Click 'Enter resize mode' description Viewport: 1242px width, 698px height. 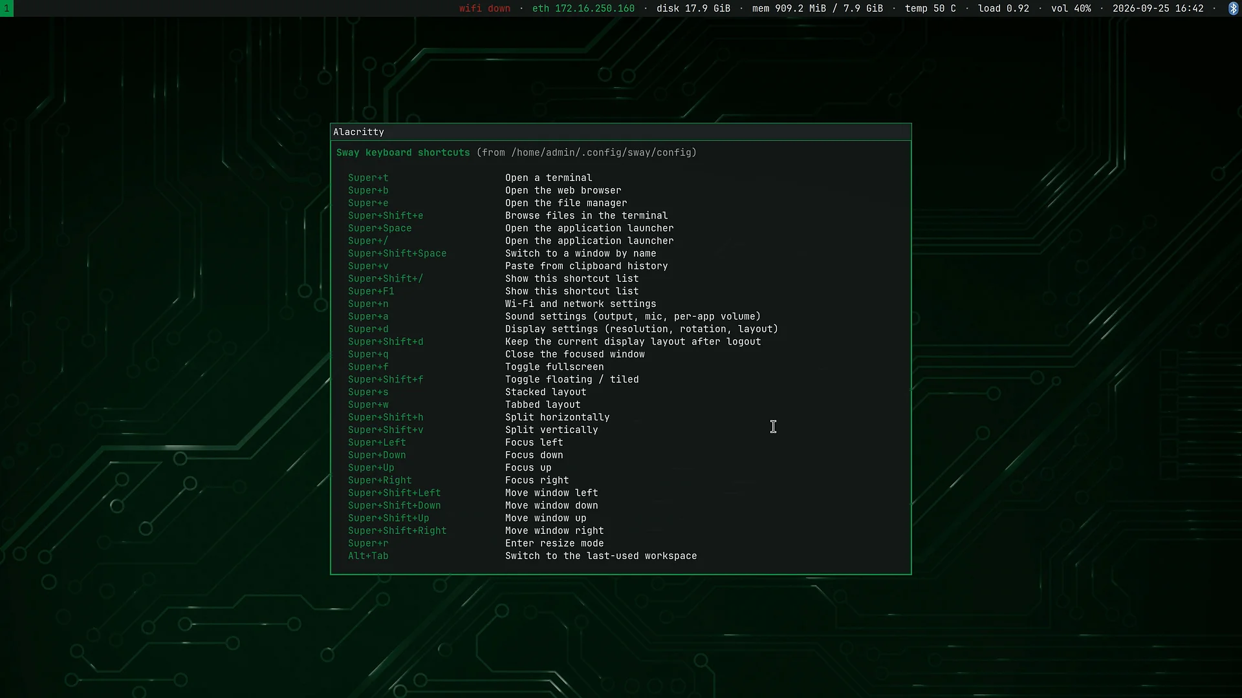[554, 544]
